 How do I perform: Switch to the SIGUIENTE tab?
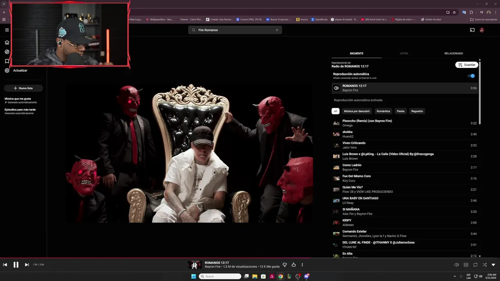pos(357,53)
